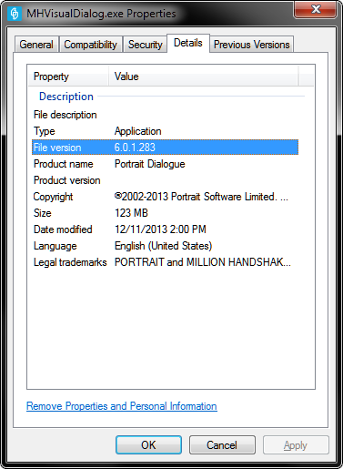Select the Description group heading

coord(66,97)
